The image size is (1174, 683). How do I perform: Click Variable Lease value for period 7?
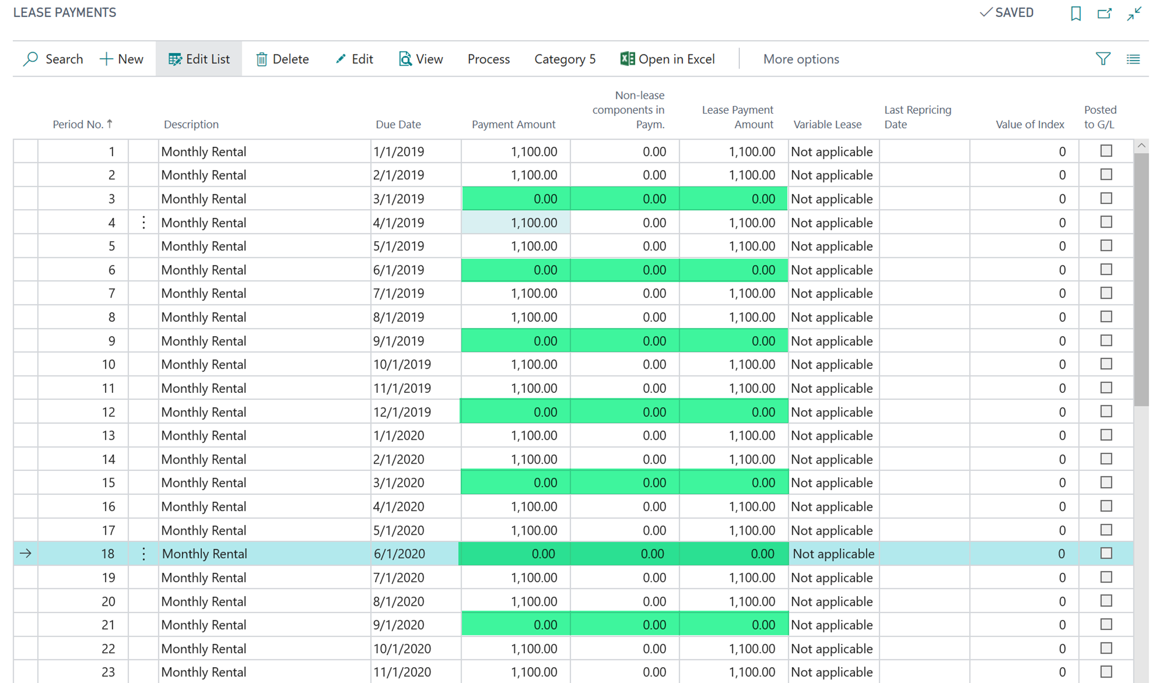(x=833, y=294)
